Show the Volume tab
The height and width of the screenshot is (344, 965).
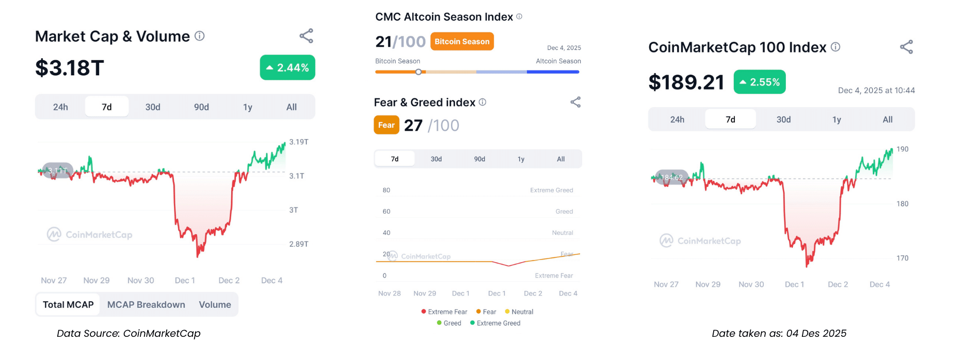[215, 304]
